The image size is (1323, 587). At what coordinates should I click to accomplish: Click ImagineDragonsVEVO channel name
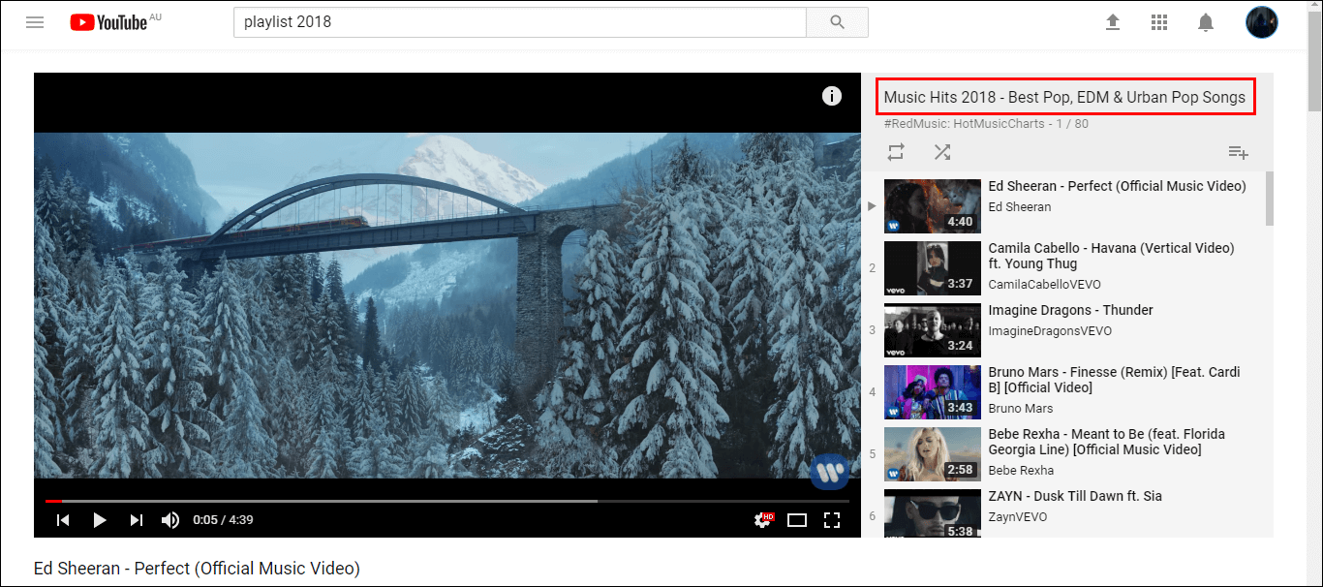1050,331
